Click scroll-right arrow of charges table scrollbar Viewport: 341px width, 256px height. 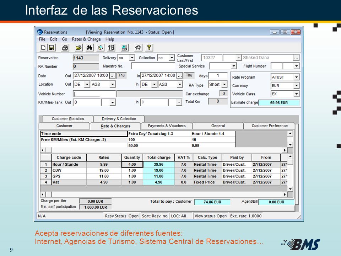pos(285,194)
